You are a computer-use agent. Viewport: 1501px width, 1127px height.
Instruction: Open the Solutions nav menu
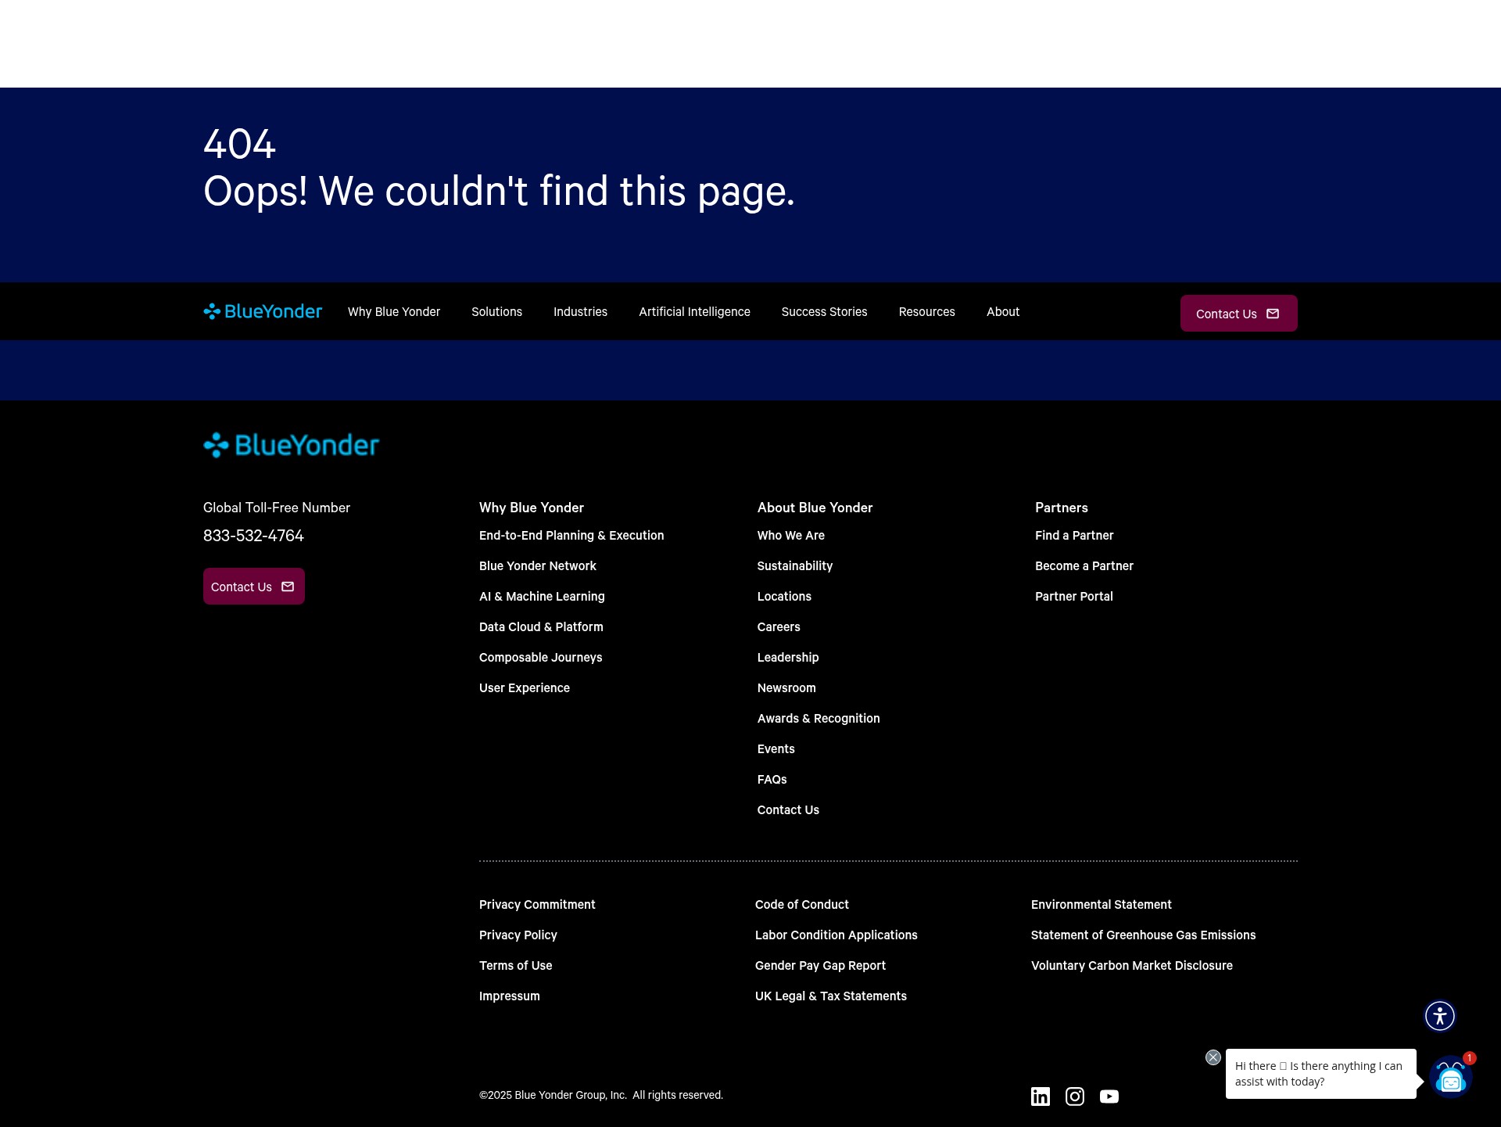tap(496, 311)
